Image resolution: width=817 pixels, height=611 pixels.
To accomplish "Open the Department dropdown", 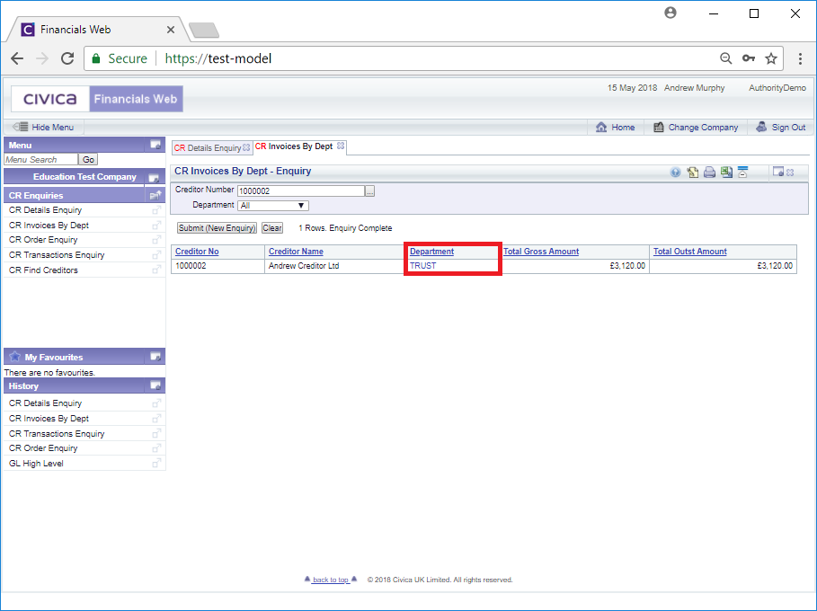I will (x=273, y=205).
